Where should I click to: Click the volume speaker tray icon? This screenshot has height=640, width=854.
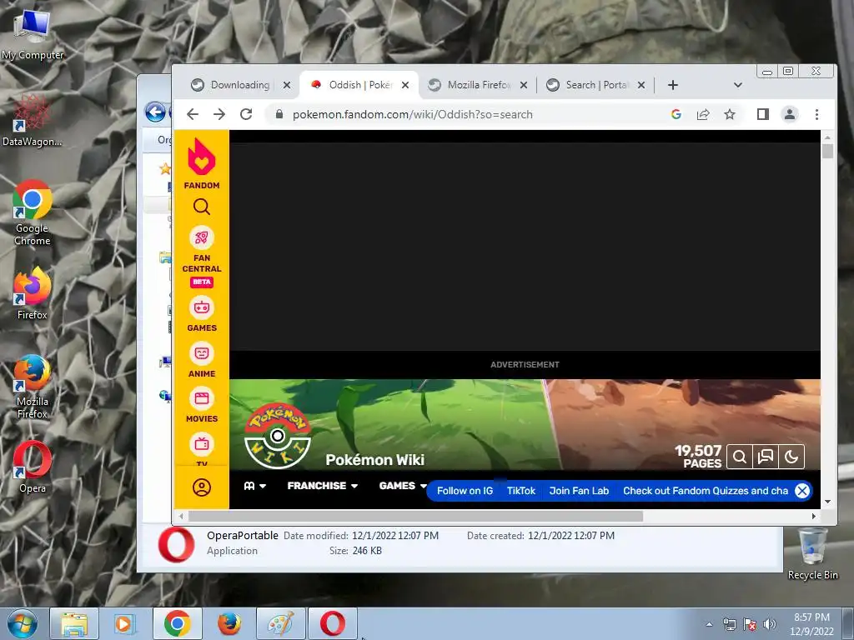pos(769,624)
